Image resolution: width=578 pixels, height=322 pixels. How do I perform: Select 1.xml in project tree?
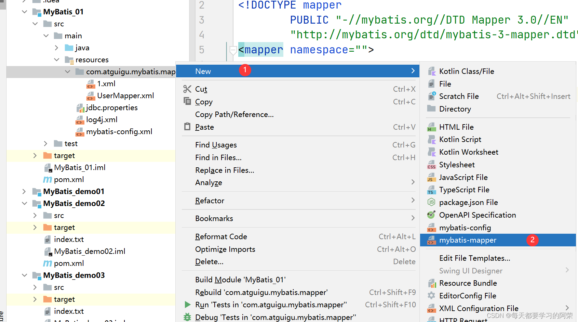[106, 84]
